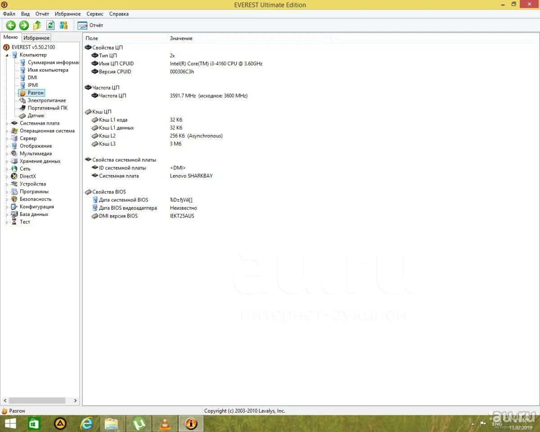Switch to the Меню tab
This screenshot has height=432, width=540.
[x=11, y=37]
